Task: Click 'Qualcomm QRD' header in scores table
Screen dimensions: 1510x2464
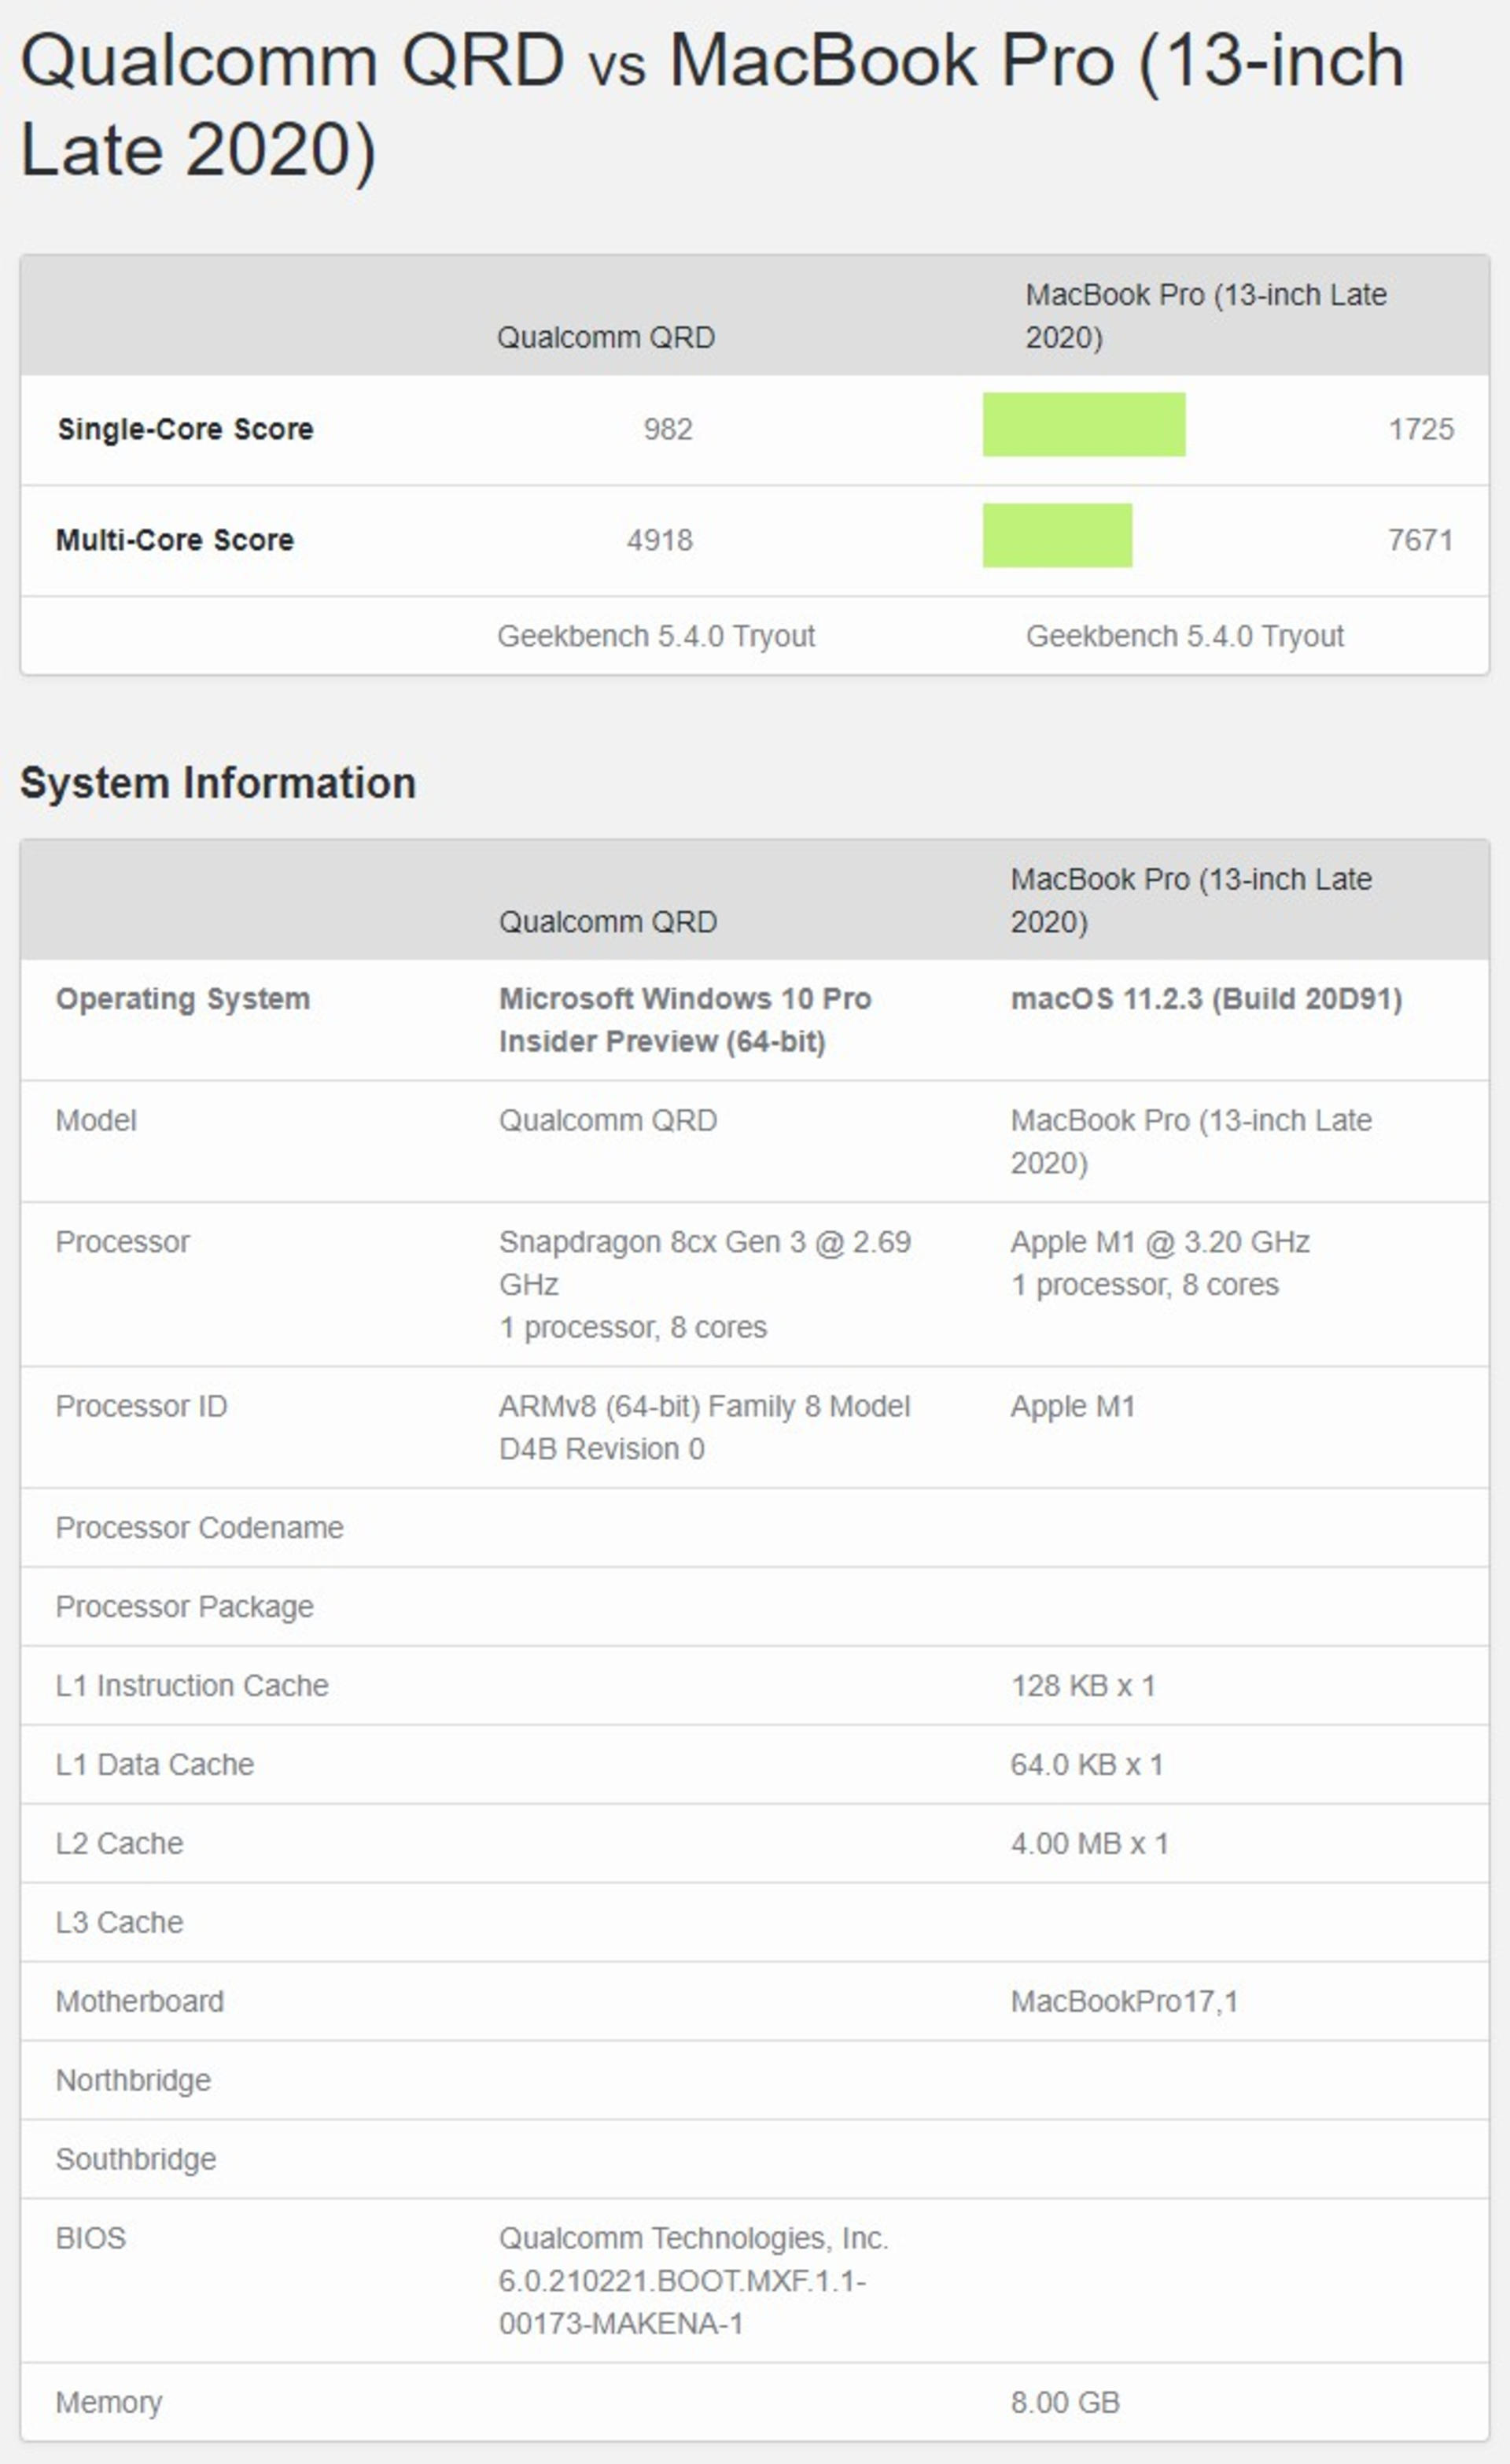Action: pyautogui.click(x=606, y=338)
